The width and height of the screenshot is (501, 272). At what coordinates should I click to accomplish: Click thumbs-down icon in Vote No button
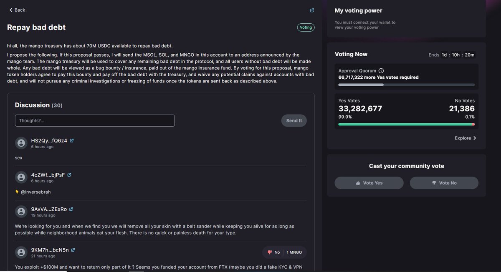tap(434, 183)
